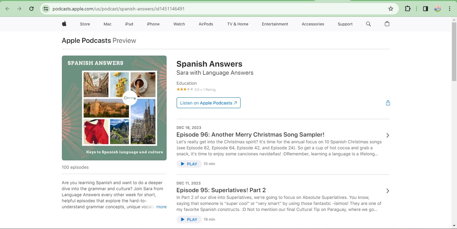
Task: Open iPhone menu item
Action: [153, 24]
